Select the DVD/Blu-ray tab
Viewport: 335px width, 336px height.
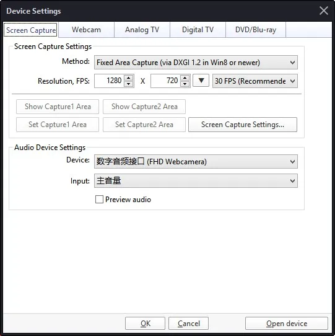point(256,30)
